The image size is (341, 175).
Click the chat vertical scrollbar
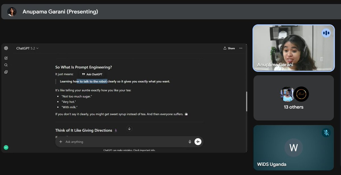(246, 102)
